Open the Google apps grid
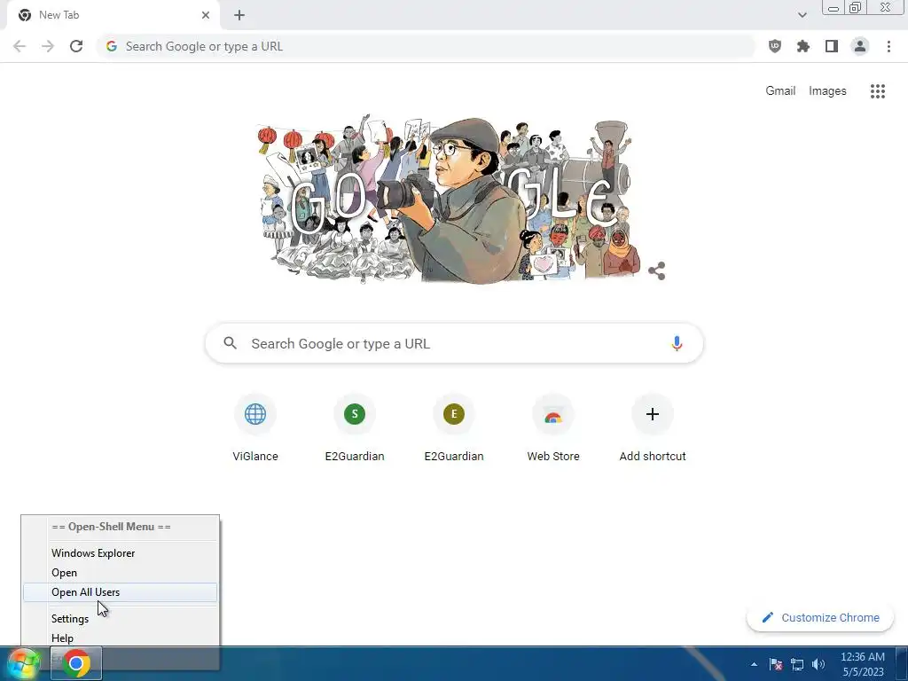Image resolution: width=908 pixels, height=681 pixels. point(878,91)
